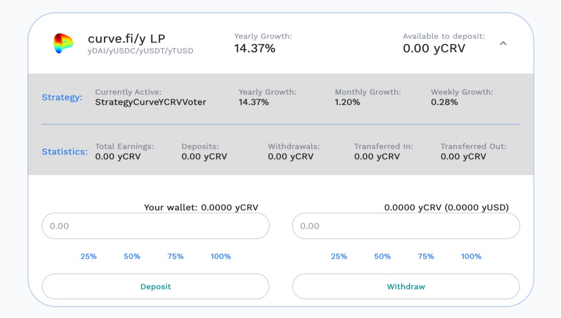Select 50% of wallet for deposit
This screenshot has height=318, width=561.
(132, 256)
